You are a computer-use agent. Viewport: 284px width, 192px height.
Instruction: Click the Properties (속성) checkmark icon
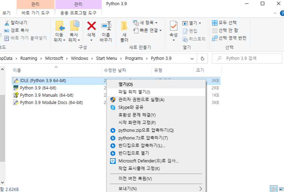point(173,26)
